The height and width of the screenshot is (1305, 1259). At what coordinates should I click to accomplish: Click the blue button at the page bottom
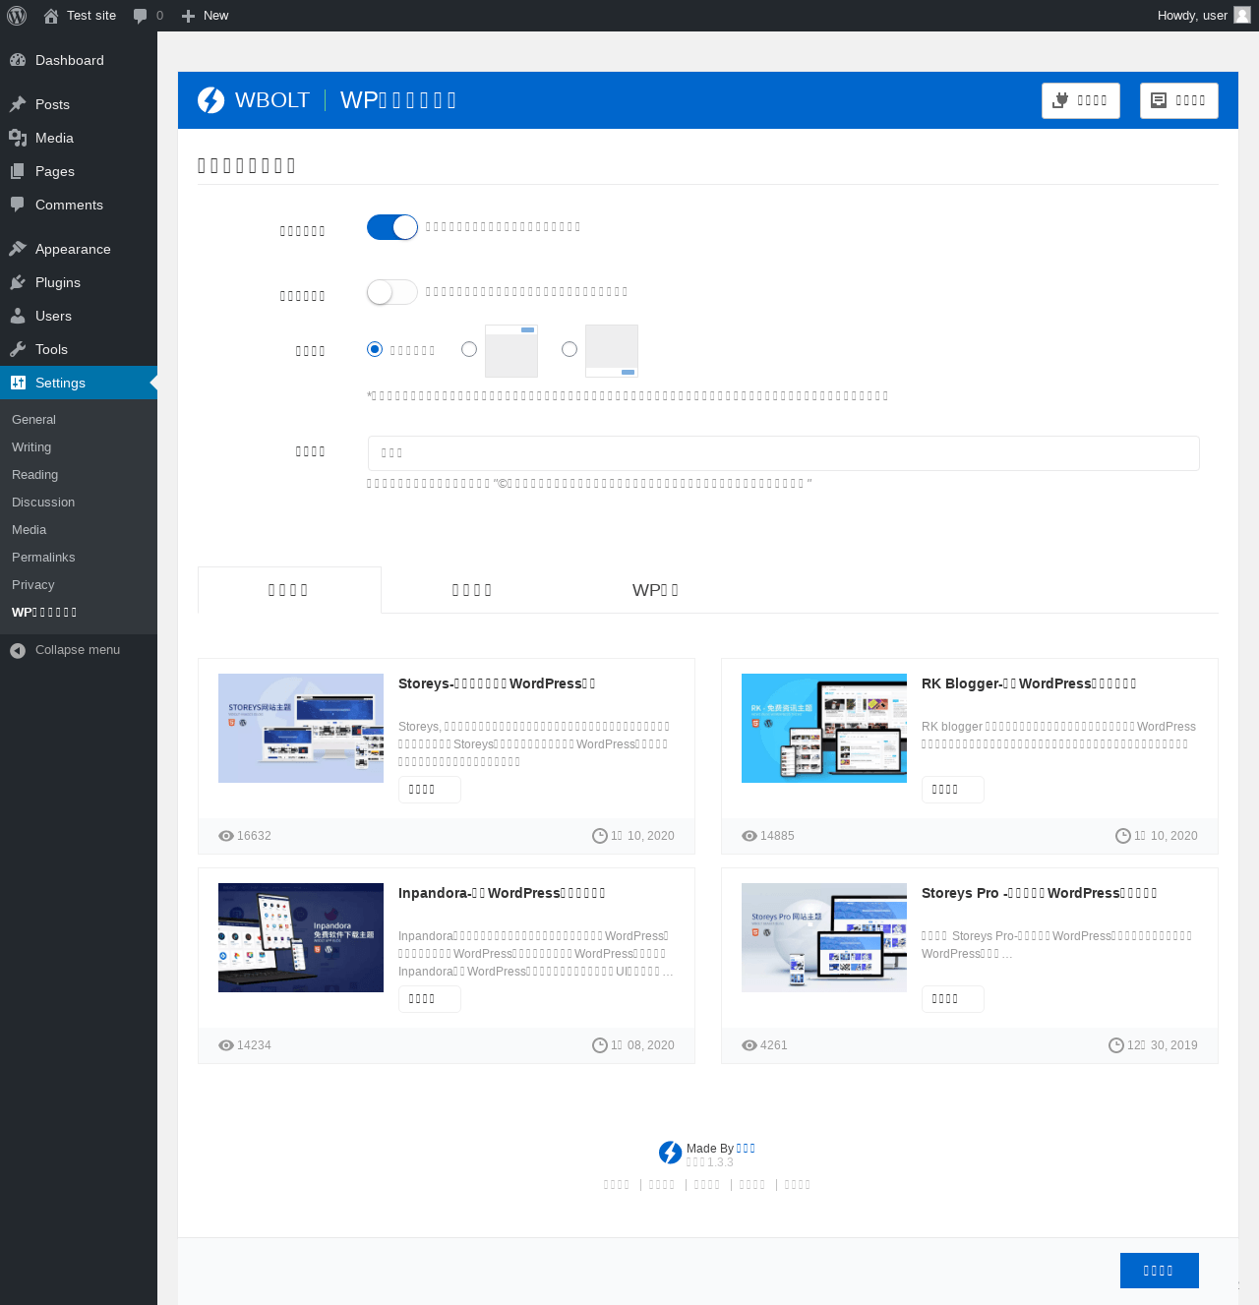1160,1271
